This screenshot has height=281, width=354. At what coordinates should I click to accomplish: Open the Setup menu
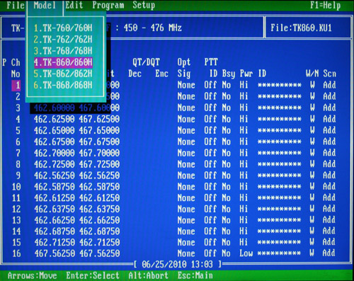pos(144,5)
